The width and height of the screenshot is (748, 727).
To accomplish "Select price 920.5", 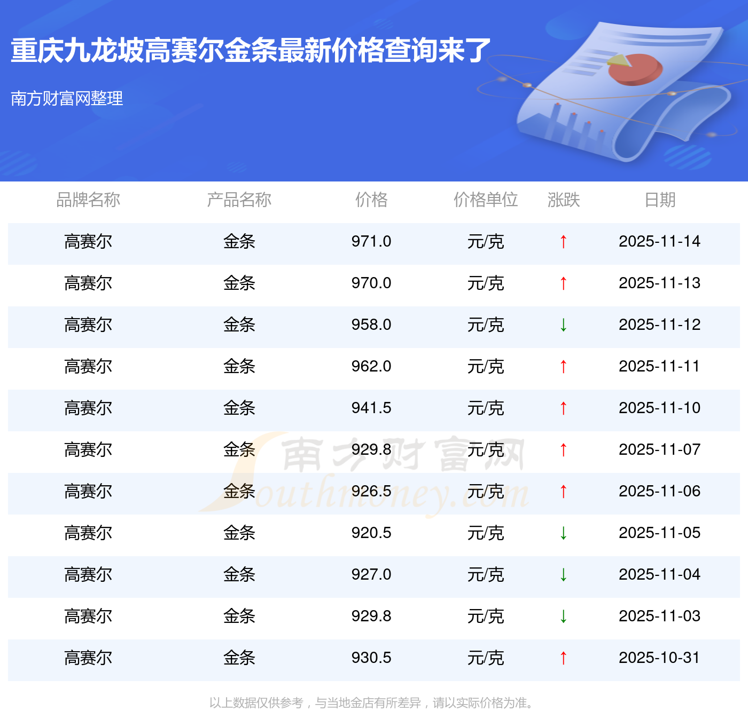I will 371,533.
